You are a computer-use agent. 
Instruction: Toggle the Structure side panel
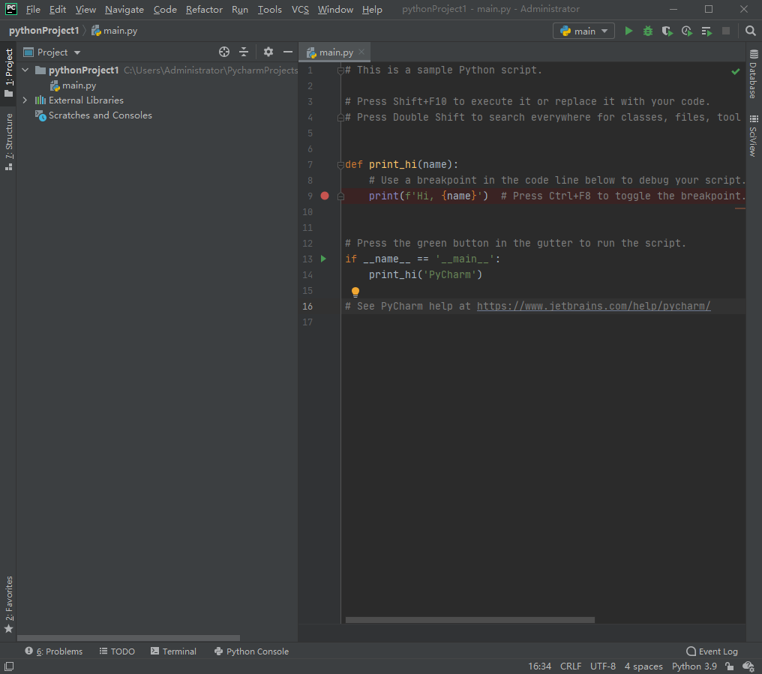[x=9, y=142]
